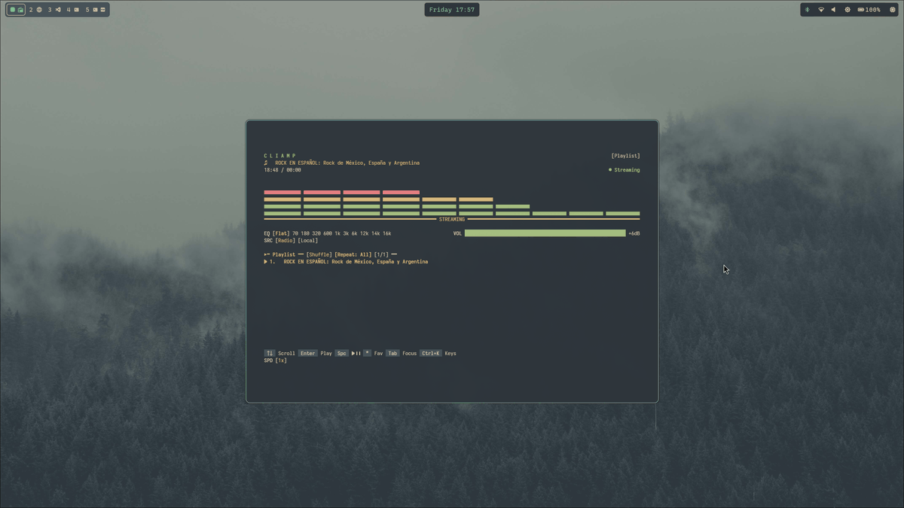Select the 1k EQ band
The width and height of the screenshot is (904, 508).
[337, 233]
